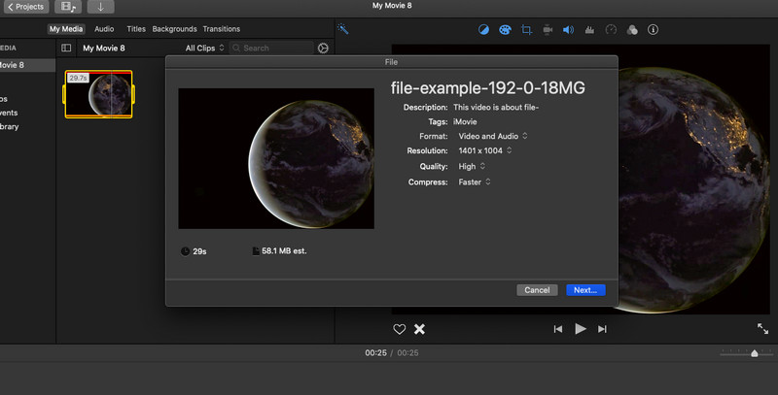
Task: Open the color balance tool
Action: click(x=483, y=30)
